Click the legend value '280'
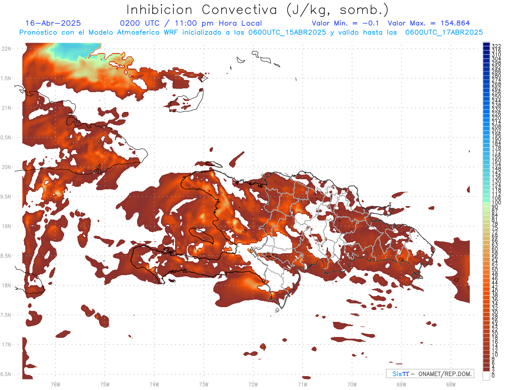Image resolution: width=506 pixels, height=390 pixels. coord(496,76)
